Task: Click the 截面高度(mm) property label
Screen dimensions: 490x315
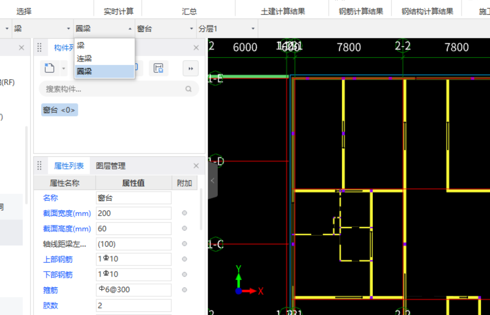Action: 67,229
